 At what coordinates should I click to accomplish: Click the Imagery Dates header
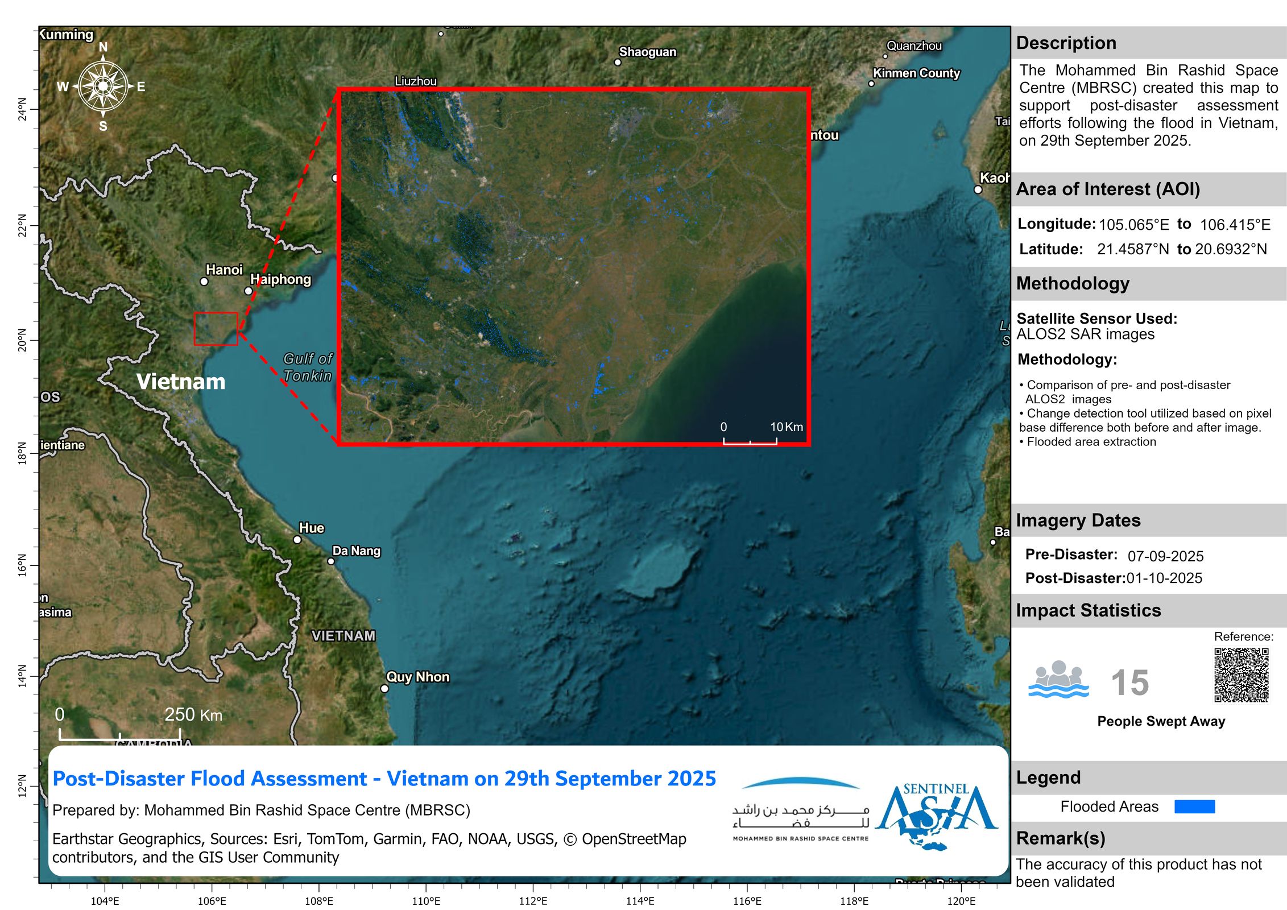point(1078,520)
